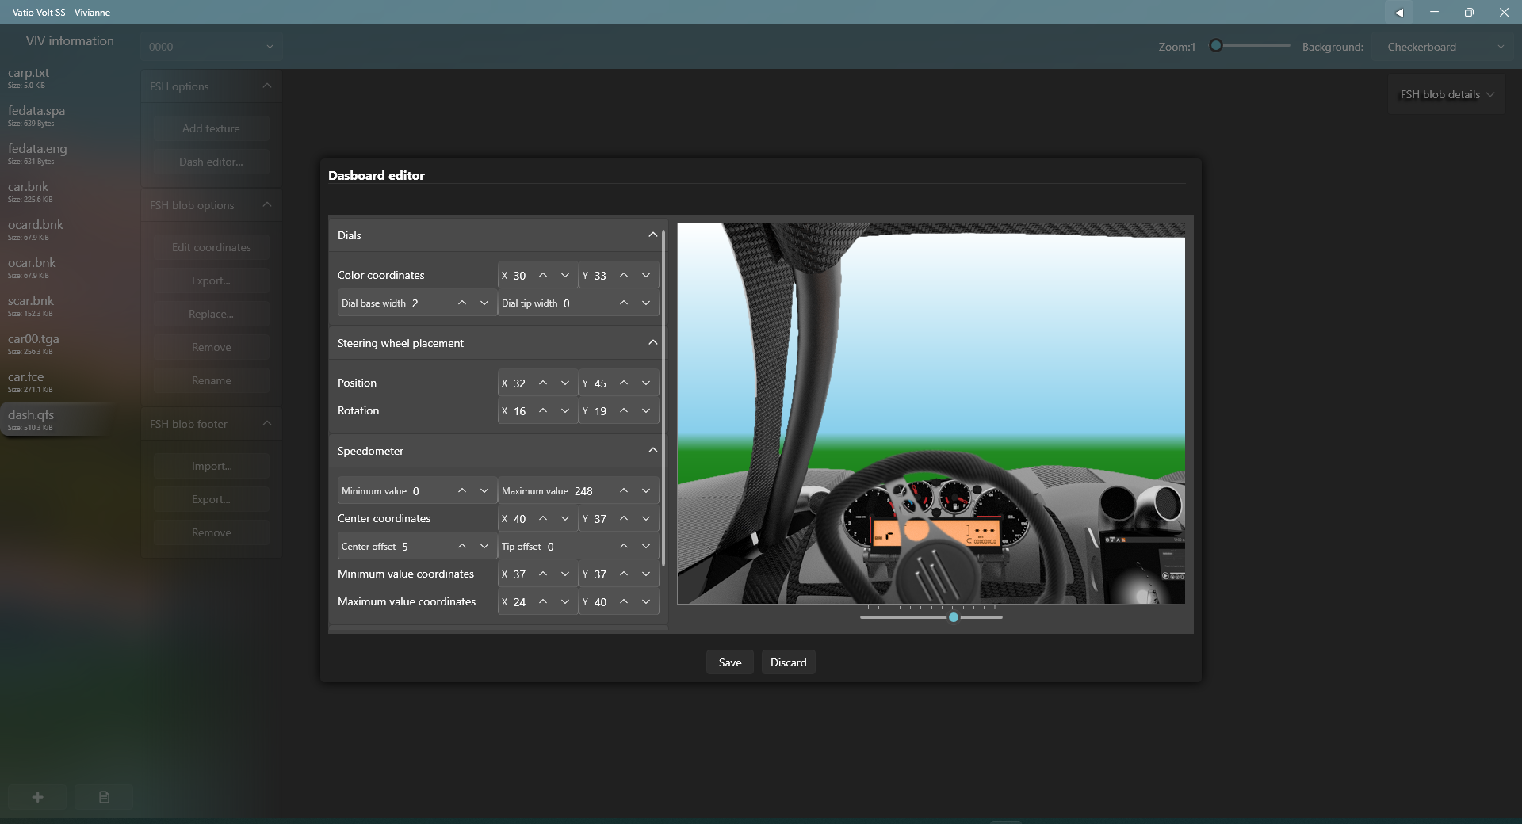The image size is (1522, 824).
Task: Collapse the Dials section
Action: [x=652, y=235]
